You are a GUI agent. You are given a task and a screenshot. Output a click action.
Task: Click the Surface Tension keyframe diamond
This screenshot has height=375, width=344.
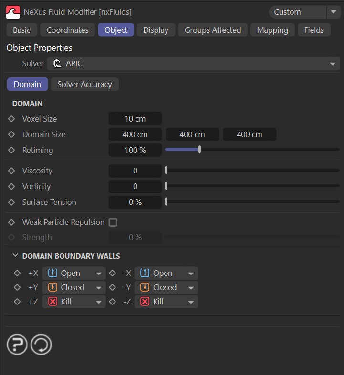point(12,202)
